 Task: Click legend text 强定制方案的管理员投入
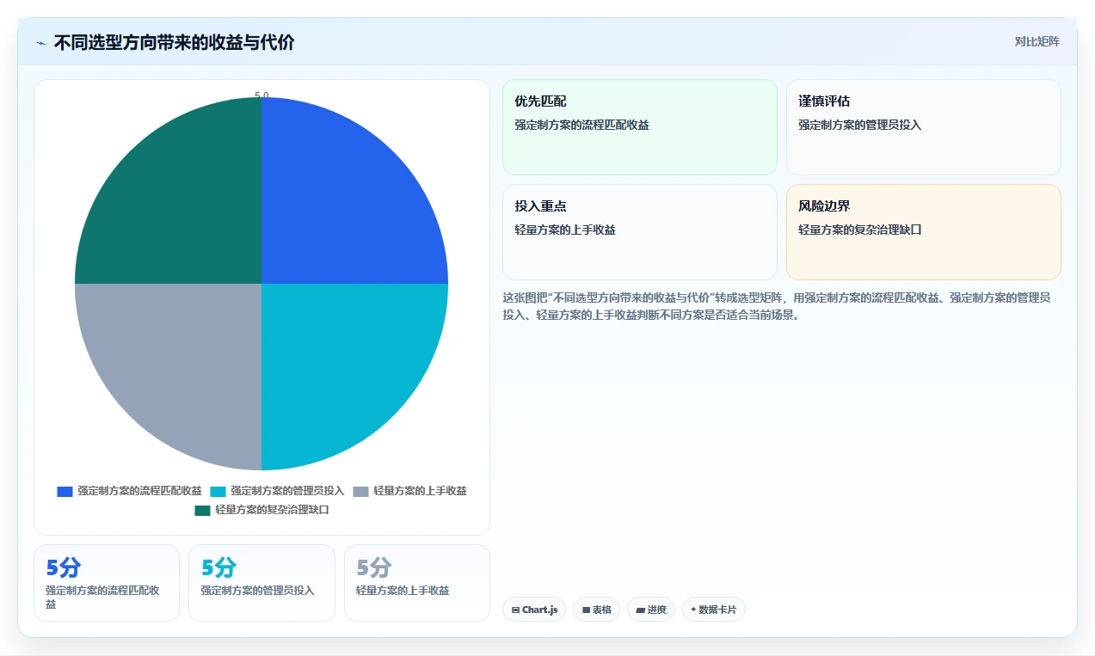click(287, 491)
